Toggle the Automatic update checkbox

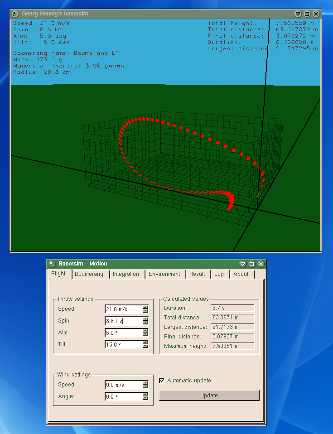click(162, 381)
